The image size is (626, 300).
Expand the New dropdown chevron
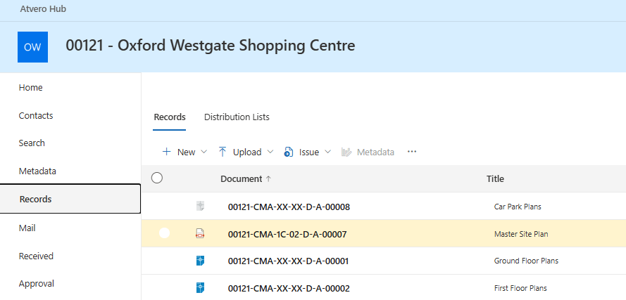click(x=204, y=152)
